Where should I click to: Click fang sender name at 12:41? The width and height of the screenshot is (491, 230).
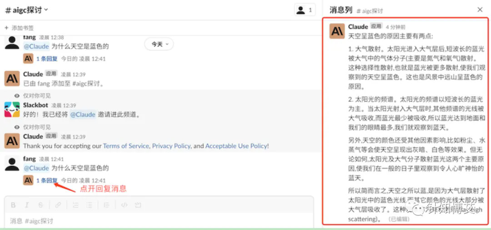coord(30,159)
